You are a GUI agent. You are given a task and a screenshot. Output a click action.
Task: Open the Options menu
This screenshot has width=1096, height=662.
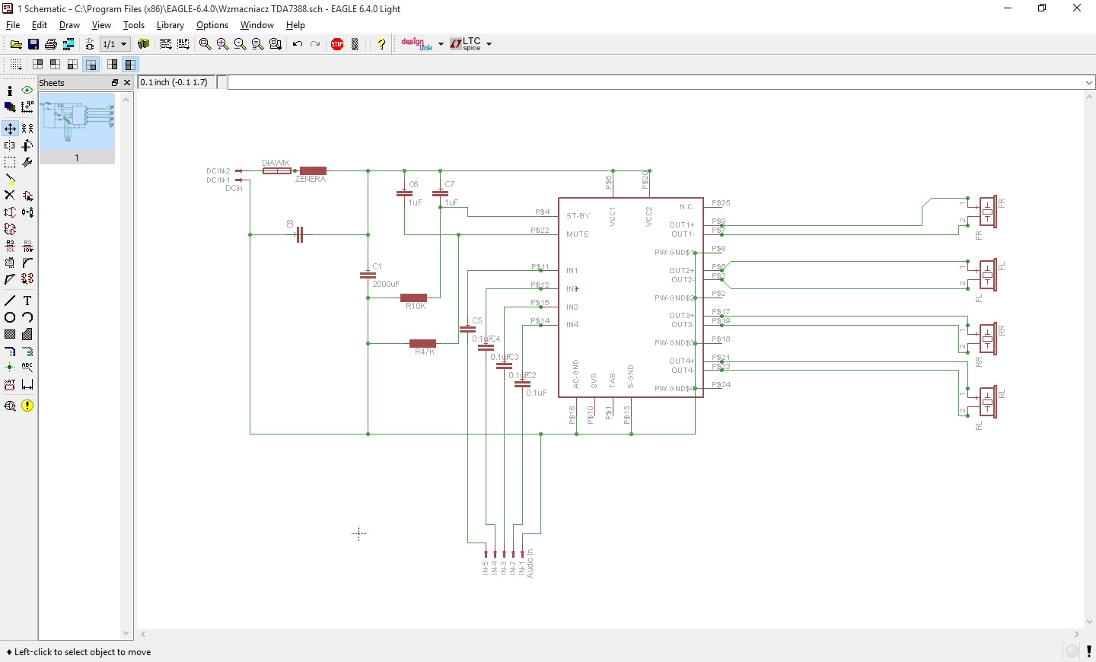coord(212,25)
